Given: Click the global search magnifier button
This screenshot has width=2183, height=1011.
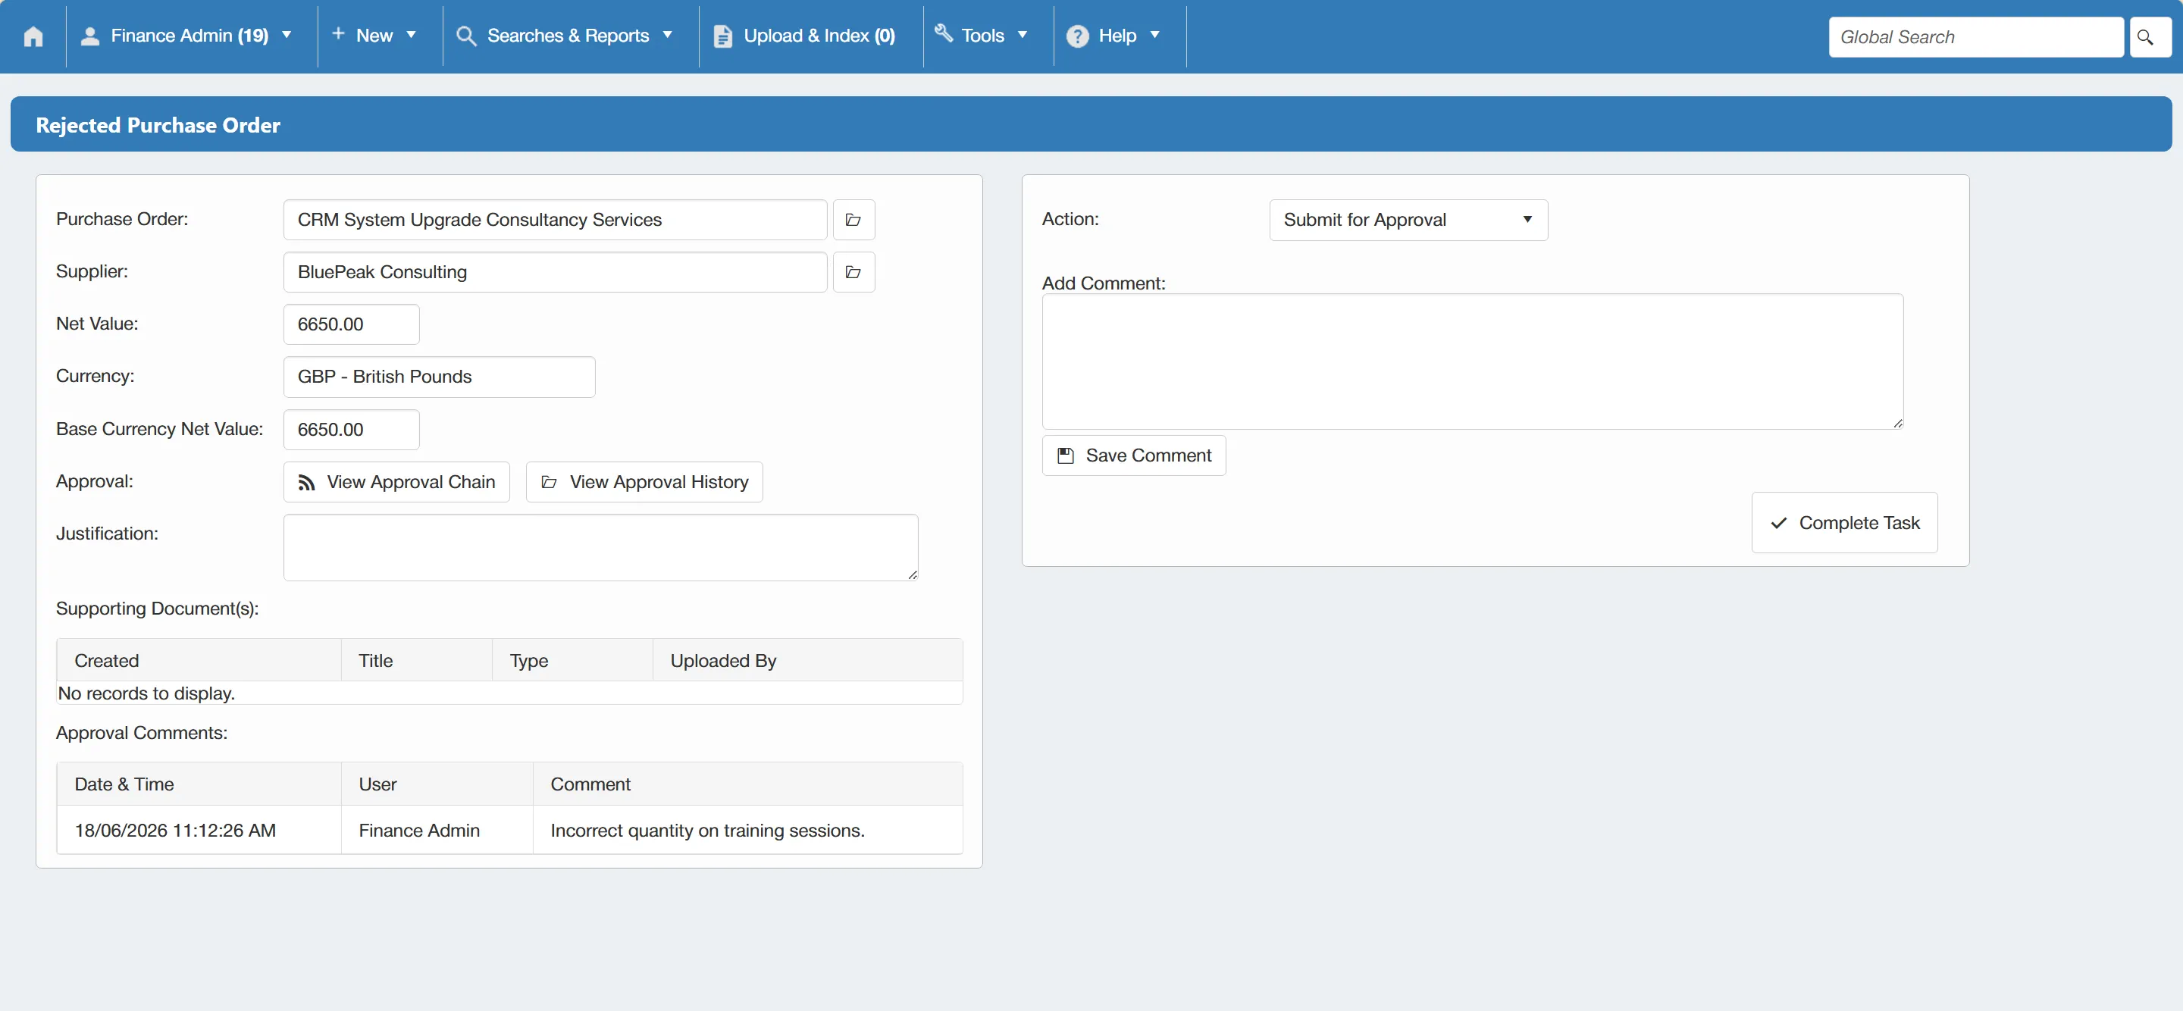Looking at the screenshot, I should [2150, 37].
